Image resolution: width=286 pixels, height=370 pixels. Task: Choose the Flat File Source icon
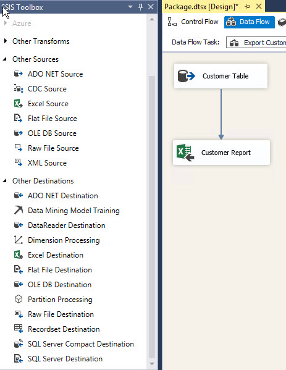point(18,119)
